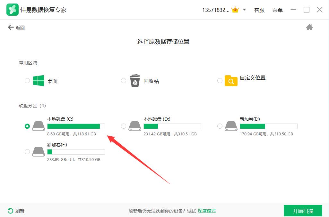
Task: Click the 桌面 label
Action: [52, 81]
